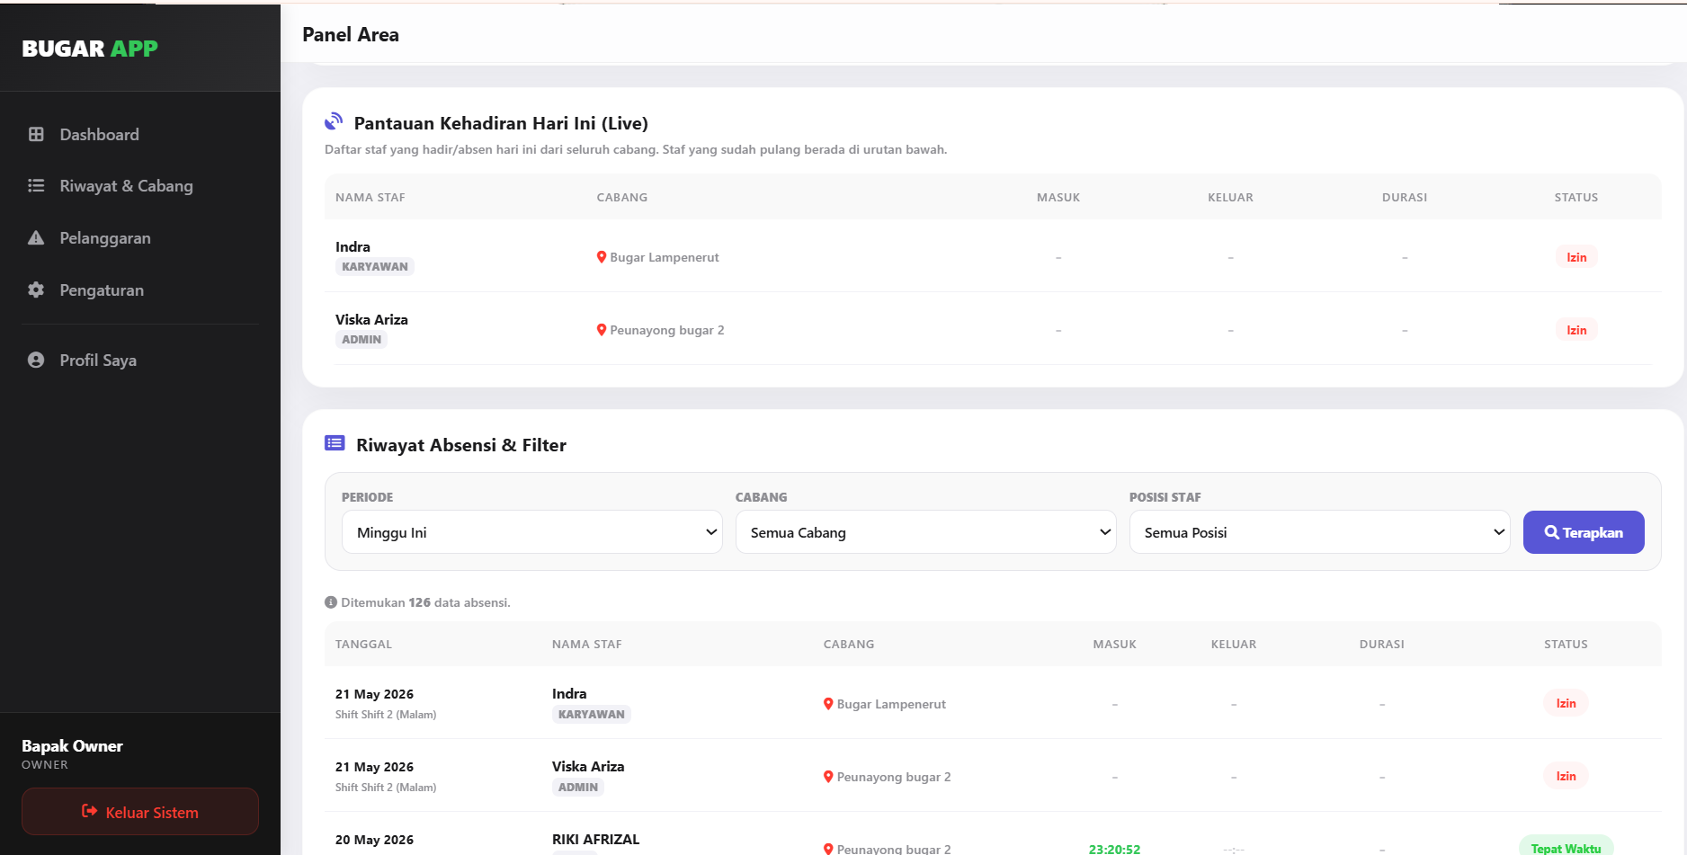1687x855 pixels.
Task: Click Shift 2 (Malam) text under Indra's history date
Action: click(386, 715)
